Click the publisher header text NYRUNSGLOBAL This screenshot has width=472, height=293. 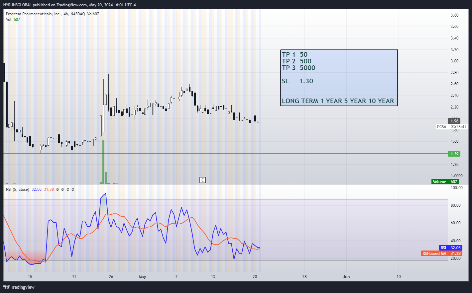point(17,5)
